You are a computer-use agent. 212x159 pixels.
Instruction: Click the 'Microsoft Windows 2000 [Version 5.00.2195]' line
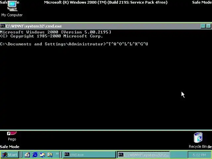click(56, 32)
